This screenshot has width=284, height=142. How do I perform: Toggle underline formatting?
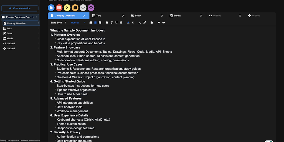[116, 23]
